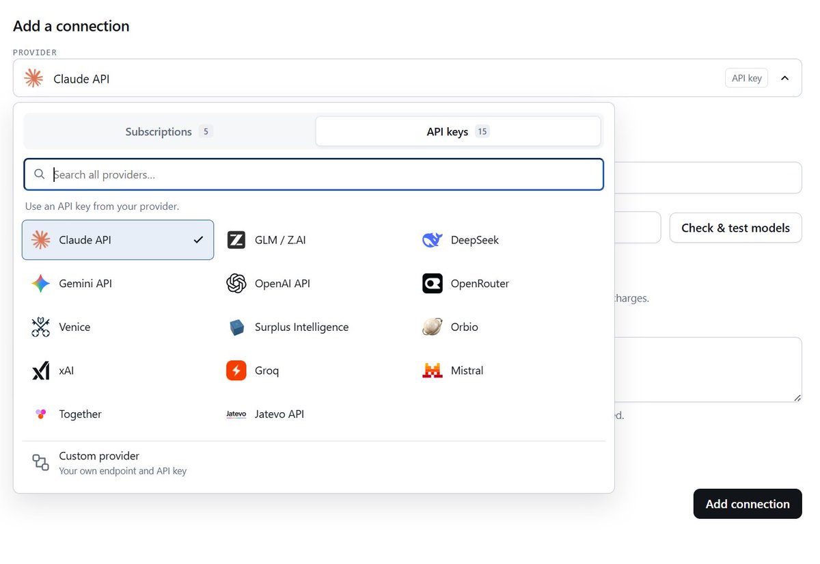Select Custom provider with your own endpoint
The width and height of the screenshot is (820, 564).
click(x=314, y=463)
